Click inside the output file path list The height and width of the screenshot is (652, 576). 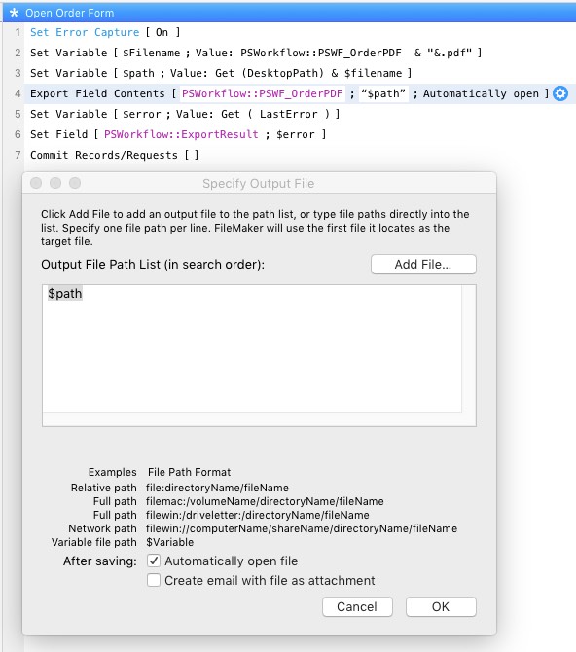click(x=252, y=348)
